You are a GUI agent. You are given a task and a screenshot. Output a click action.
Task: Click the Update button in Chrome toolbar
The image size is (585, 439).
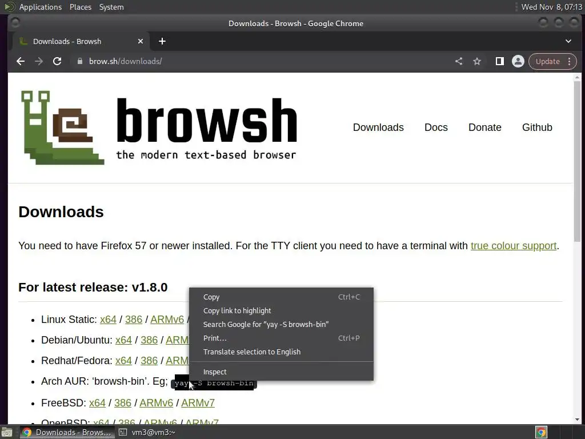(x=548, y=61)
